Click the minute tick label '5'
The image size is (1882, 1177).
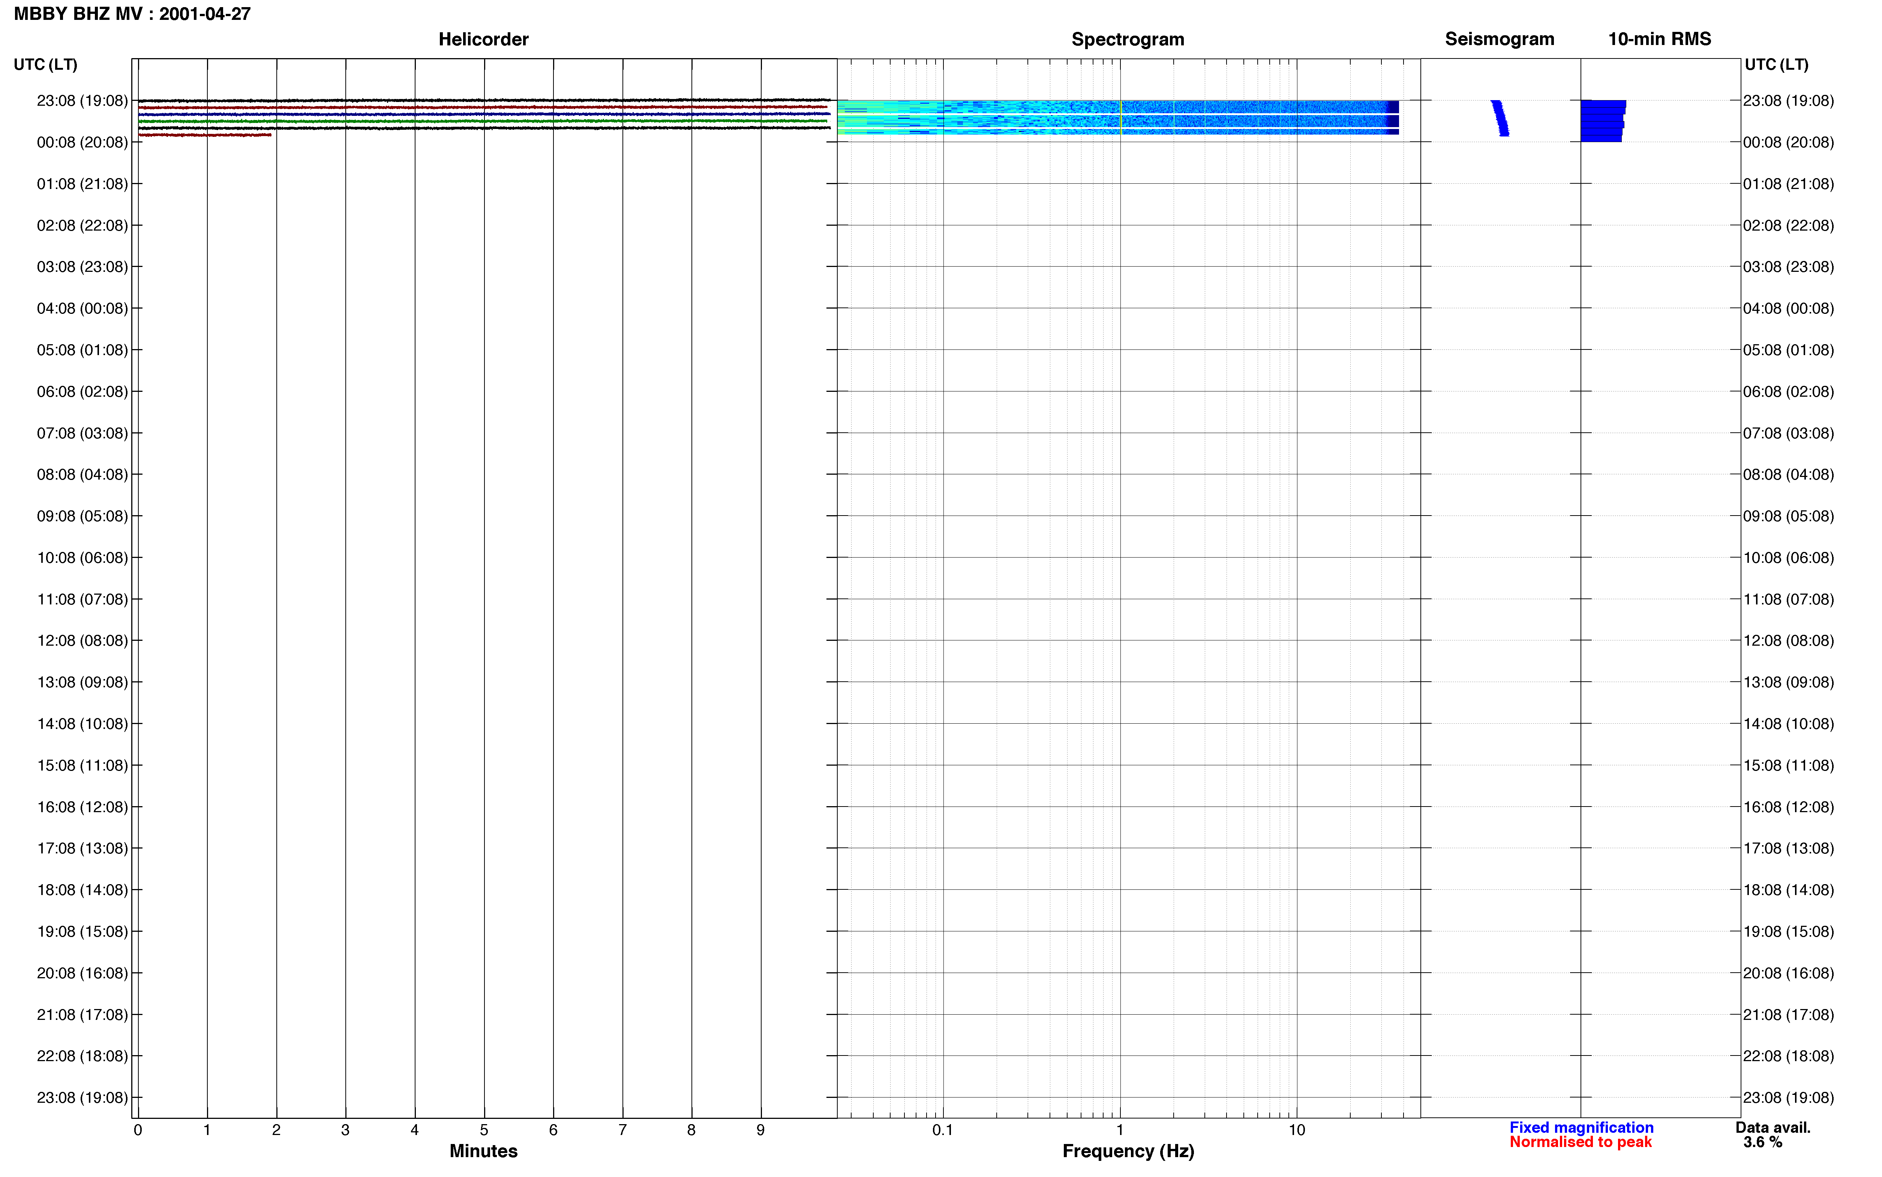pyautogui.click(x=484, y=1130)
